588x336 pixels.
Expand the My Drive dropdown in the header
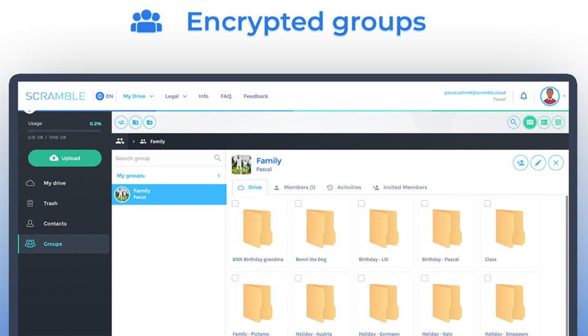click(151, 96)
